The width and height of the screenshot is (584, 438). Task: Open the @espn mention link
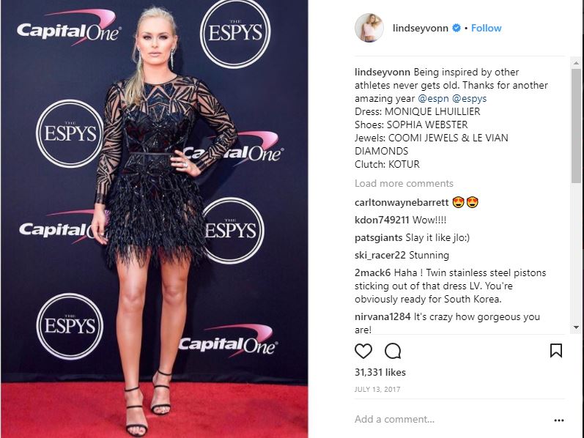click(x=433, y=98)
